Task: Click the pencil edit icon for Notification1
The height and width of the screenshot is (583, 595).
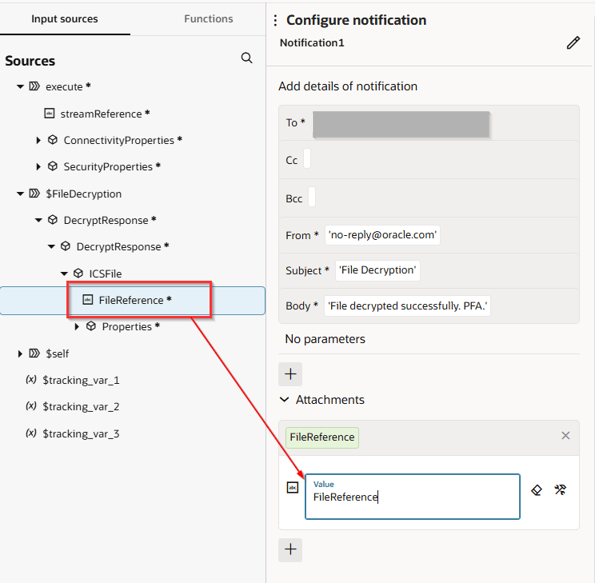Action: 573,43
